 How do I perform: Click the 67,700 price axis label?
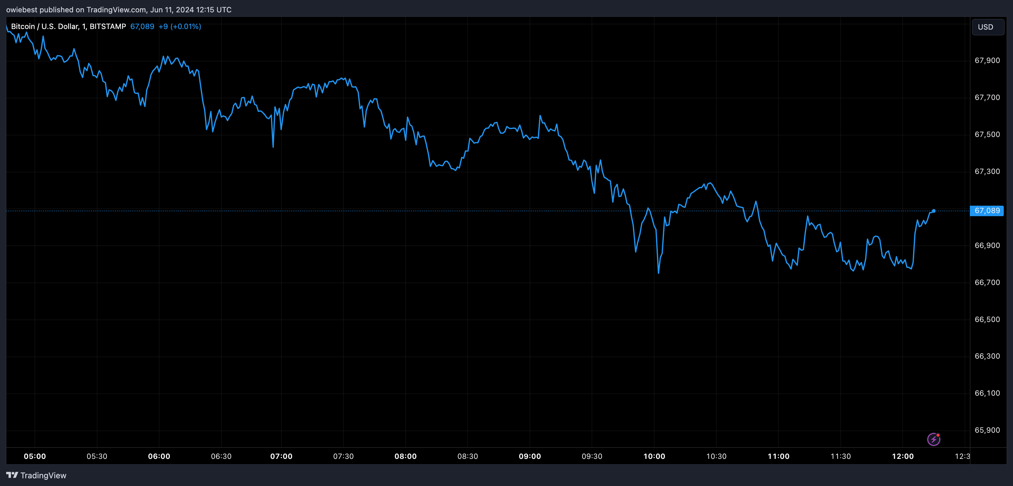[x=987, y=97]
